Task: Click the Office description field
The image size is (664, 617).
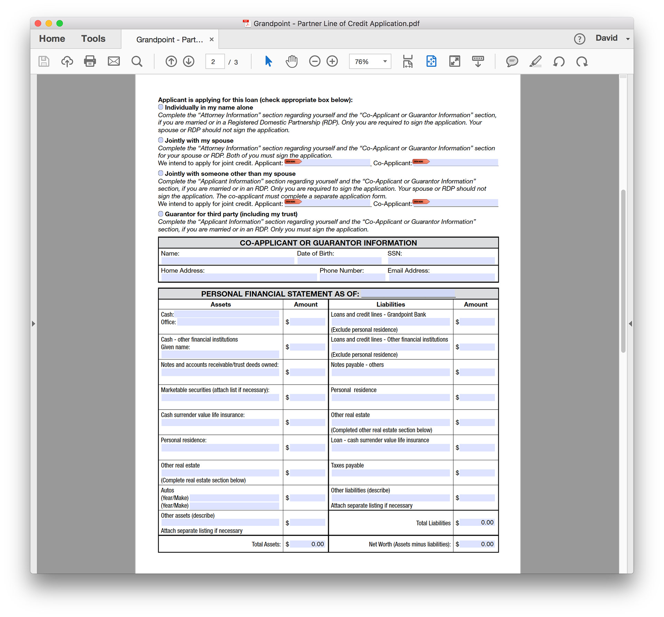Action: click(228, 322)
